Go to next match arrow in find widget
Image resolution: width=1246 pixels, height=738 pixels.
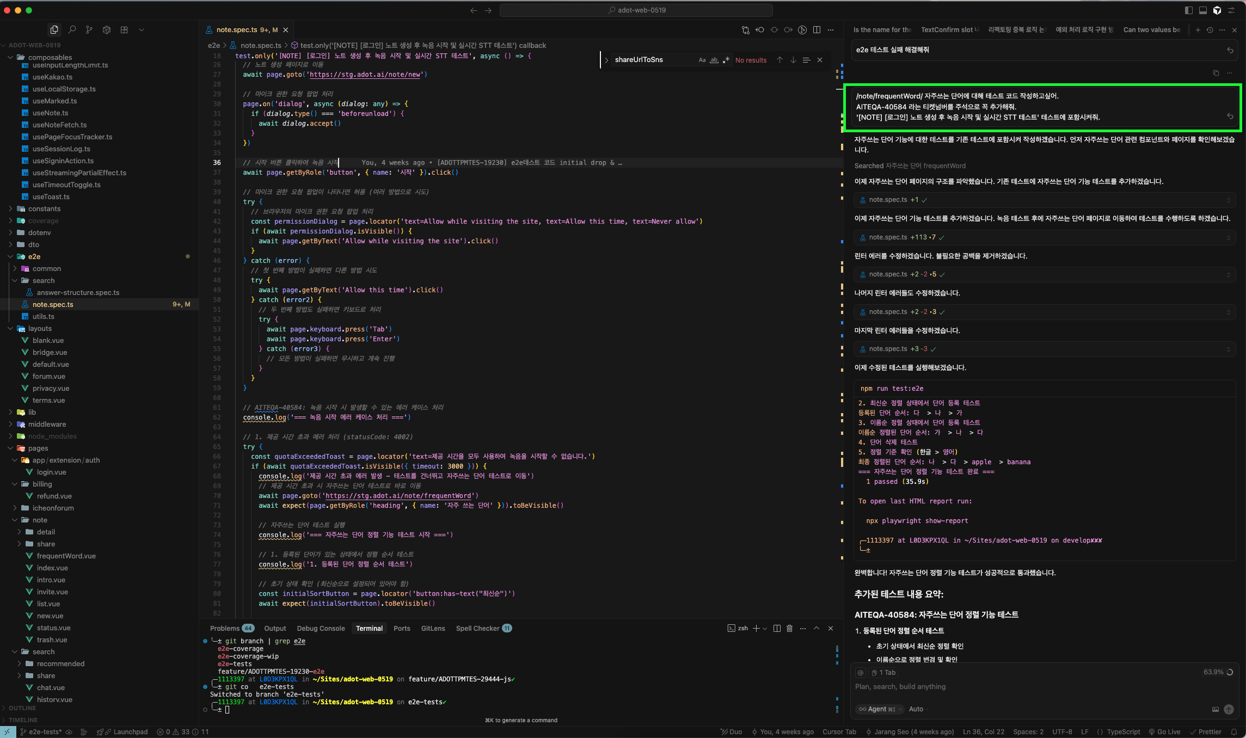793,60
